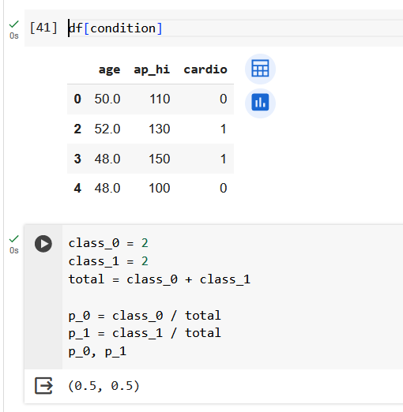Screen dimensions: 403x412
Task: Place cursor on class_0 = 2 line
Action: (x=108, y=243)
